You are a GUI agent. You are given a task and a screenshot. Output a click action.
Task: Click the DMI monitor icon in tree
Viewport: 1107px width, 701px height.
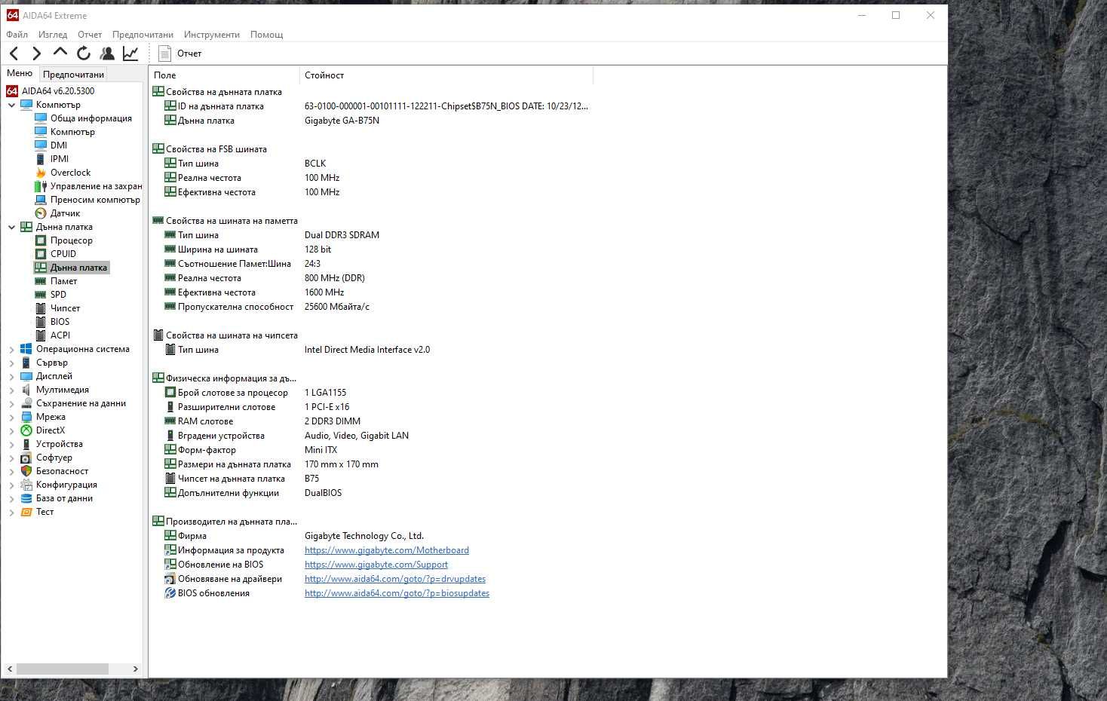(41, 145)
